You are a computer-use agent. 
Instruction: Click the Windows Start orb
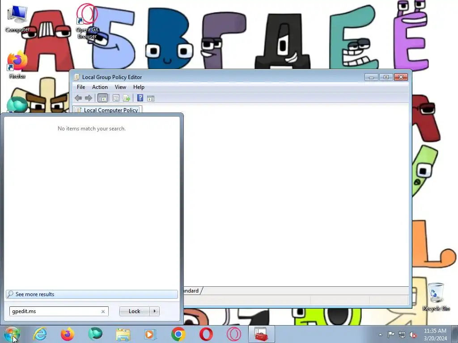click(x=12, y=334)
